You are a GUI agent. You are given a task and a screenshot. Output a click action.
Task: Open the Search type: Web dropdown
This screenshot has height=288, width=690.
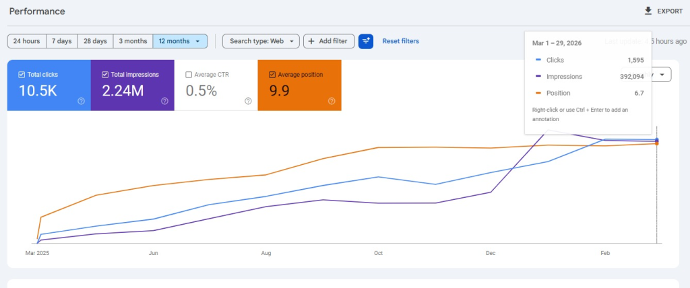(261, 41)
